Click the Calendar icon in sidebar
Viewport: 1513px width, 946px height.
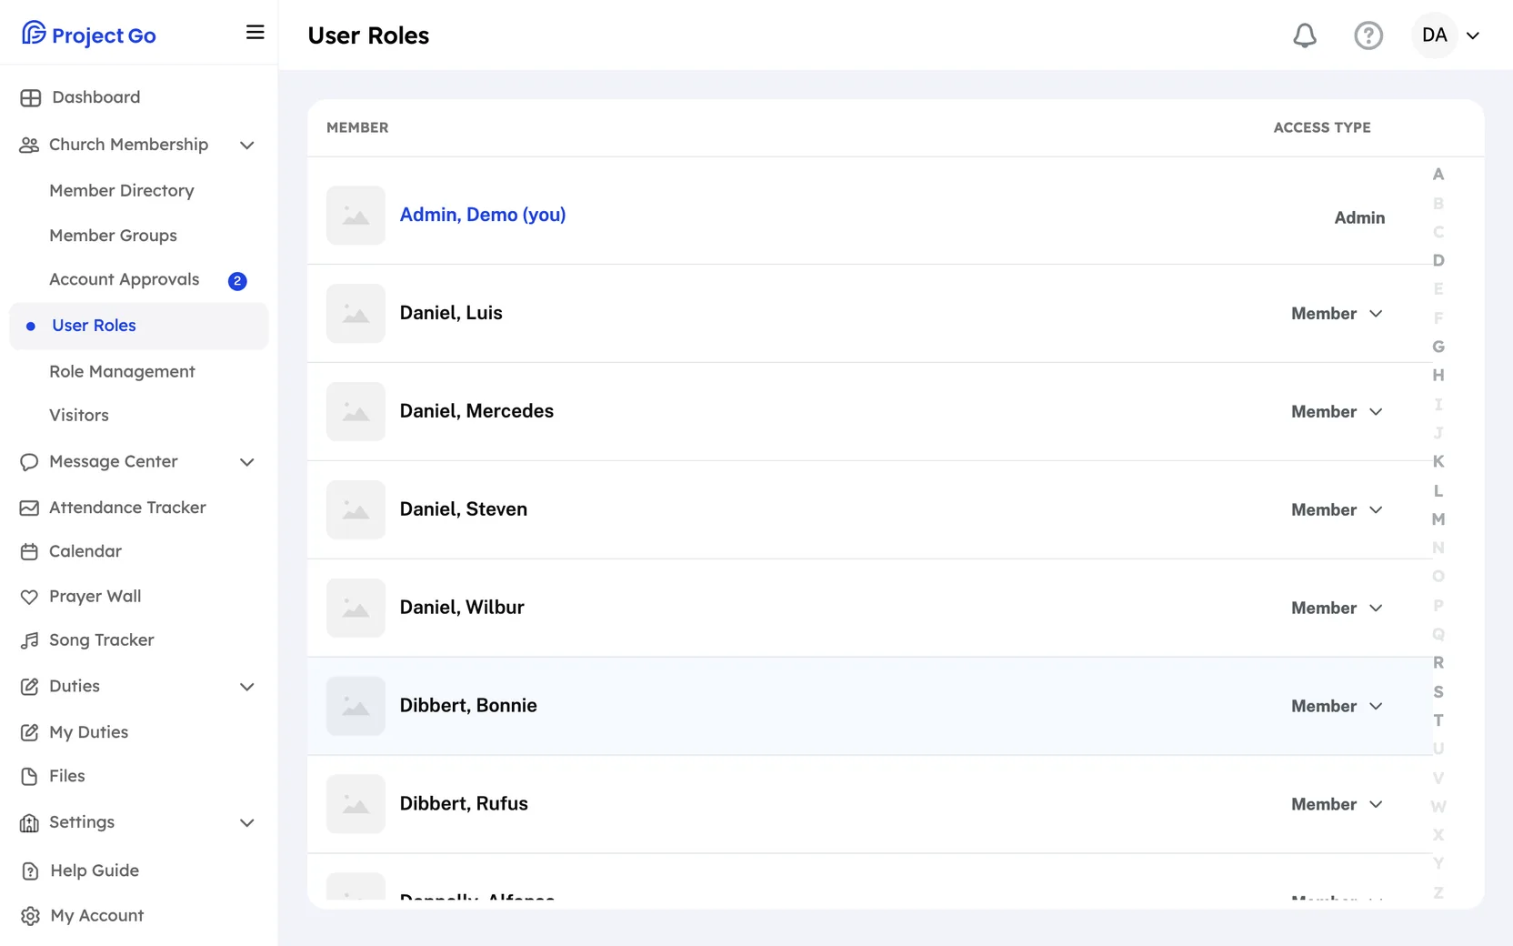pos(29,551)
